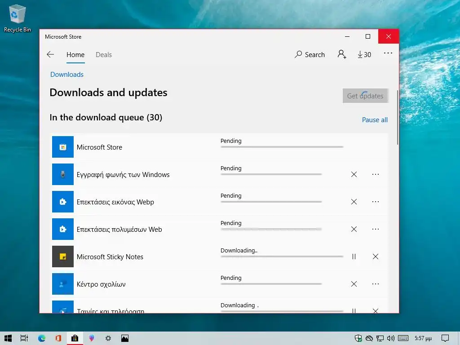The height and width of the screenshot is (345, 460).
Task: Open the Windows Start menu
Action: click(8, 338)
